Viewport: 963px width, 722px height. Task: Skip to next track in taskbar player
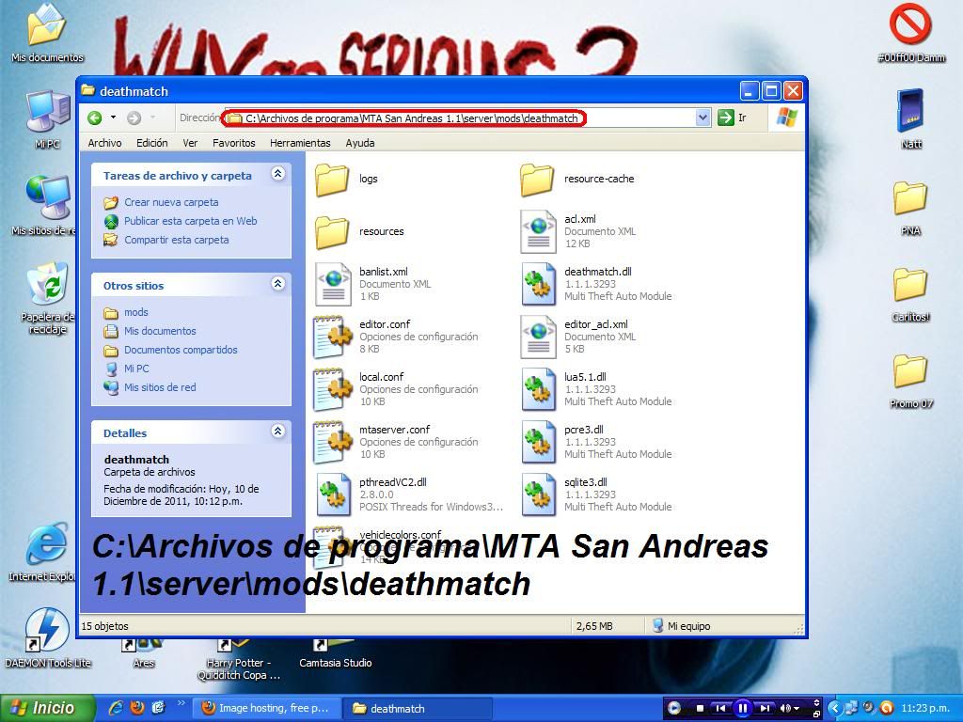764,709
